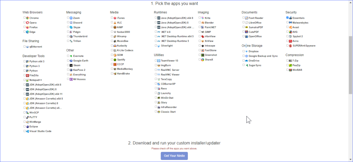Click the Dropbox icon
Image resolution: width=353 pixels, height=162 pixels.
(x=246, y=51)
